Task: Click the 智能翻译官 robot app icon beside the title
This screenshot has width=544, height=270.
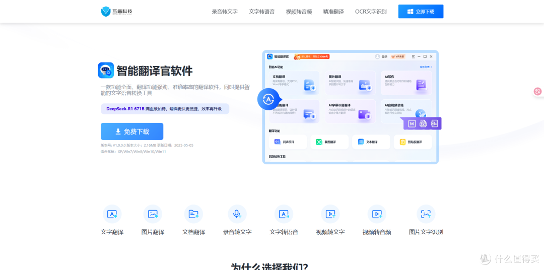Action: click(x=106, y=71)
